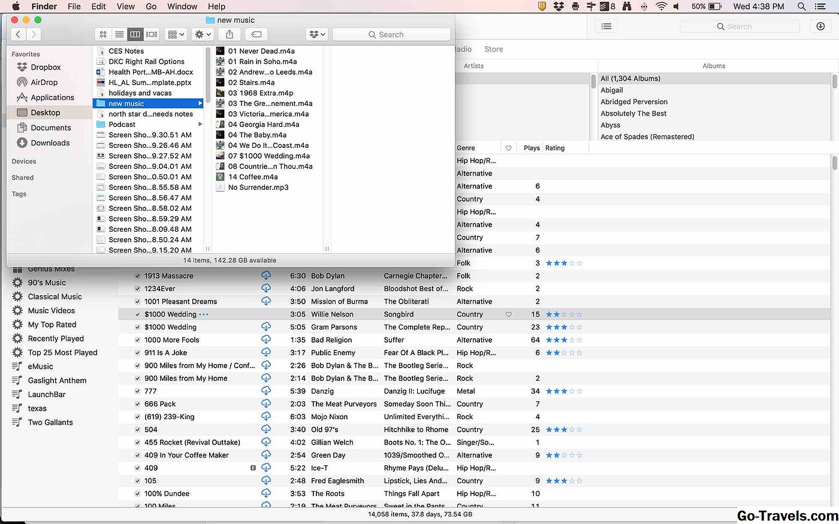This screenshot has width=839, height=524.
Task: Open the Go menu
Action: (151, 7)
